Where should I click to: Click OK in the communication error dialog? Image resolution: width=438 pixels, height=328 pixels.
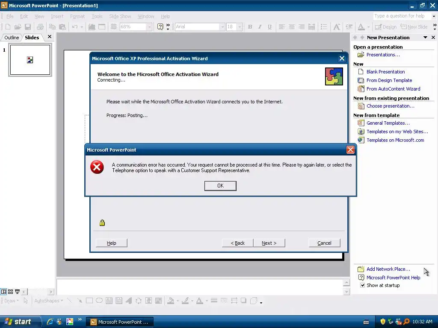point(220,186)
